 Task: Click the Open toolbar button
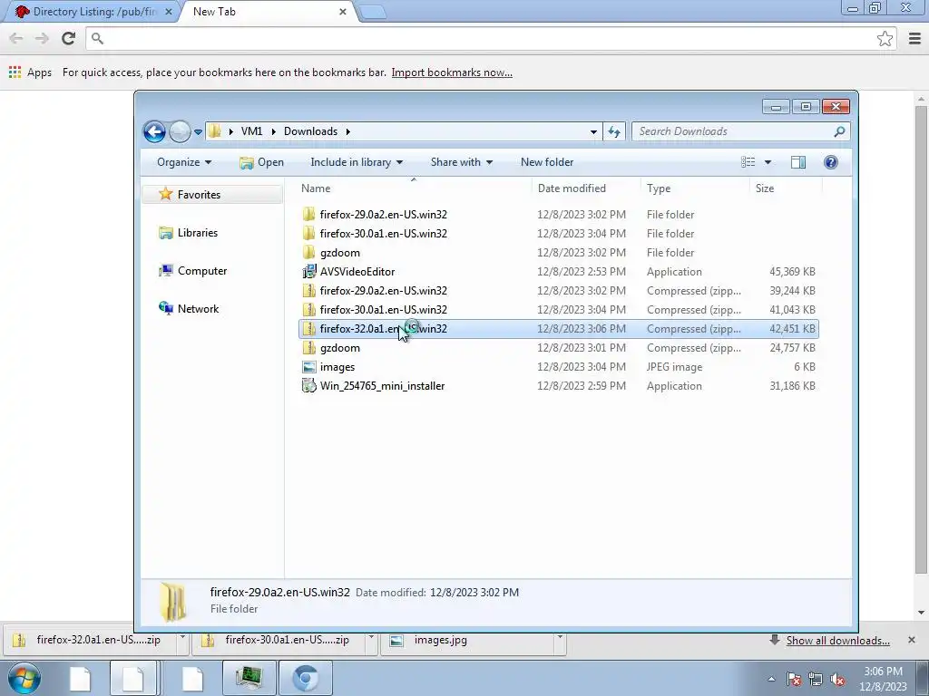point(262,162)
